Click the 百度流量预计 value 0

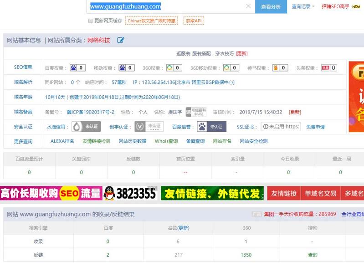point(29,172)
